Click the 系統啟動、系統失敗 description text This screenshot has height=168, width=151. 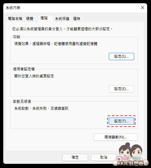(x=41, y=108)
